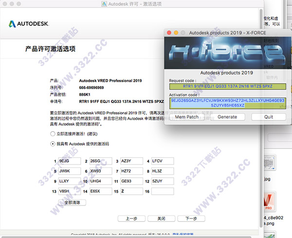Screen dimensions: 292x238
Task: Click the product key 886K1 text
Action: coord(85,94)
